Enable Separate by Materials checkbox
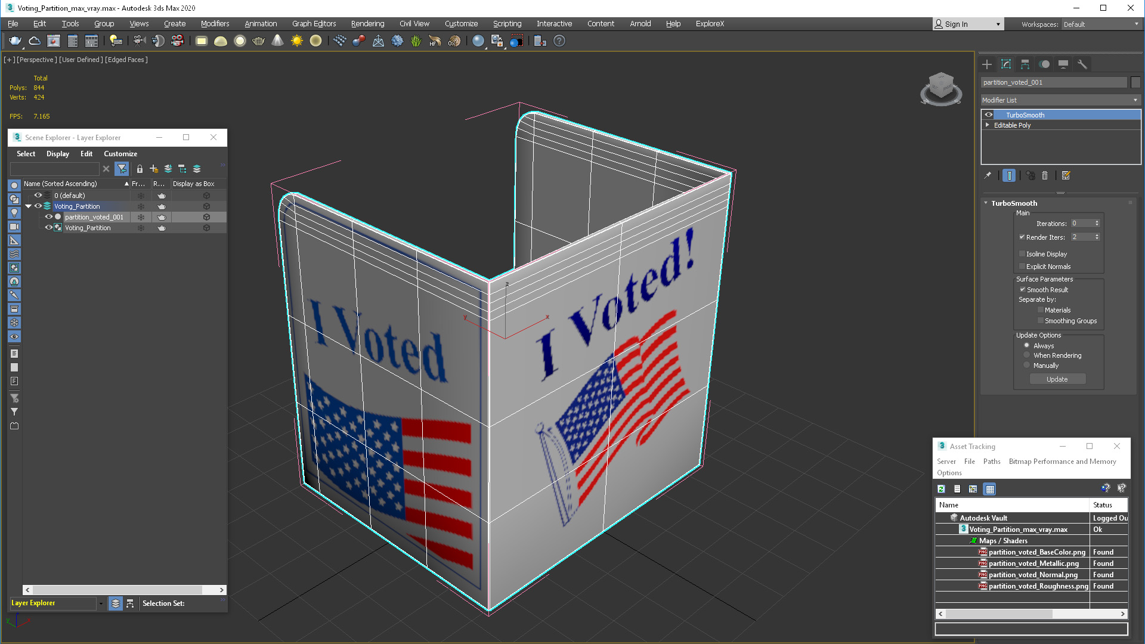The image size is (1145, 644). pyautogui.click(x=1041, y=309)
